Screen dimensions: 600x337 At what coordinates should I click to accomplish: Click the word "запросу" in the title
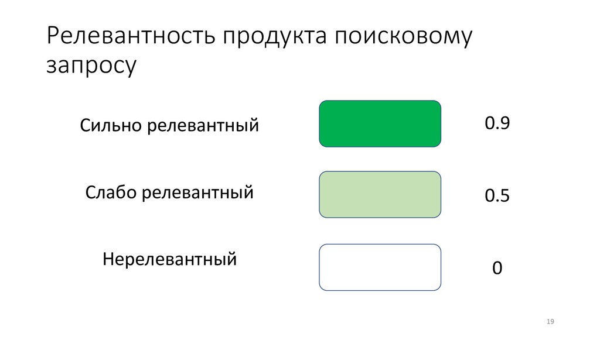pos(91,66)
